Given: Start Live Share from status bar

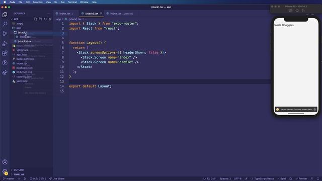Looking at the screenshot, I should (57, 179).
